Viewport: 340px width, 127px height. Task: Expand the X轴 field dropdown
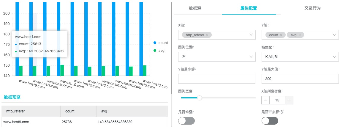[x=251, y=35]
